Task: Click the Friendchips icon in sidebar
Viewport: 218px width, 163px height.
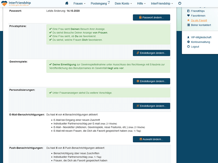Action: (188, 11)
